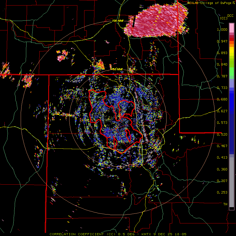This screenshot has width=236, height=236.
Task: Pick the bright green segment of color bar
Action: (232, 72)
